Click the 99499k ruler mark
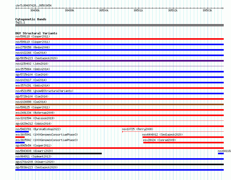231x180 pixels. click(x=70, y=10)
